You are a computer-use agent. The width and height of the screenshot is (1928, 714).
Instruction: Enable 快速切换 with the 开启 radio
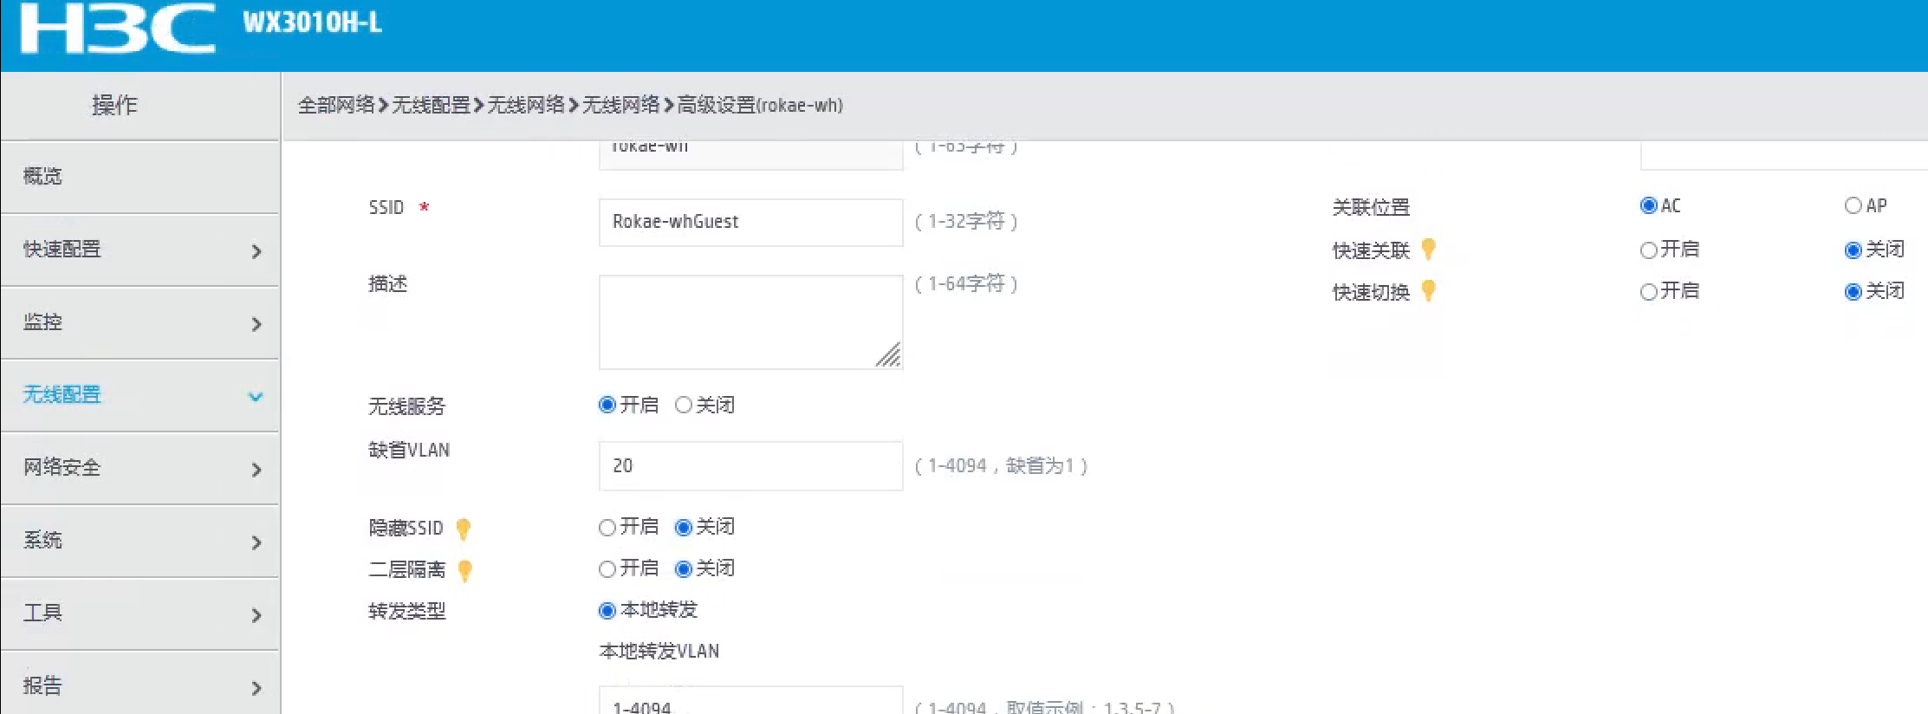[x=1648, y=292]
